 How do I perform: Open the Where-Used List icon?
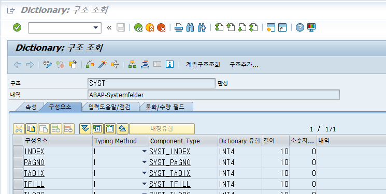[115, 65]
